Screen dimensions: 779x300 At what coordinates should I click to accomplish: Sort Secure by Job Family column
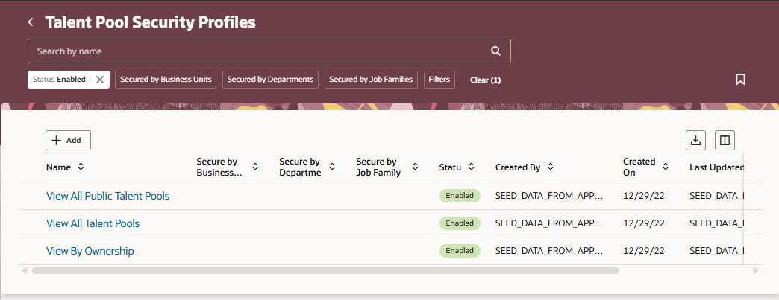tap(415, 167)
